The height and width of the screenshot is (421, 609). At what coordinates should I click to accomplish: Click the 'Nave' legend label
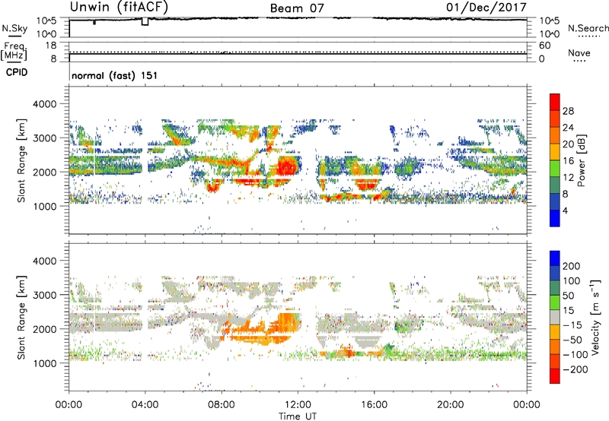pos(579,53)
